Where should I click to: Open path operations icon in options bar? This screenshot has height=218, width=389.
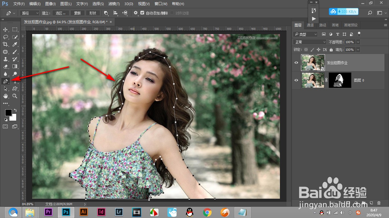pos(106,13)
